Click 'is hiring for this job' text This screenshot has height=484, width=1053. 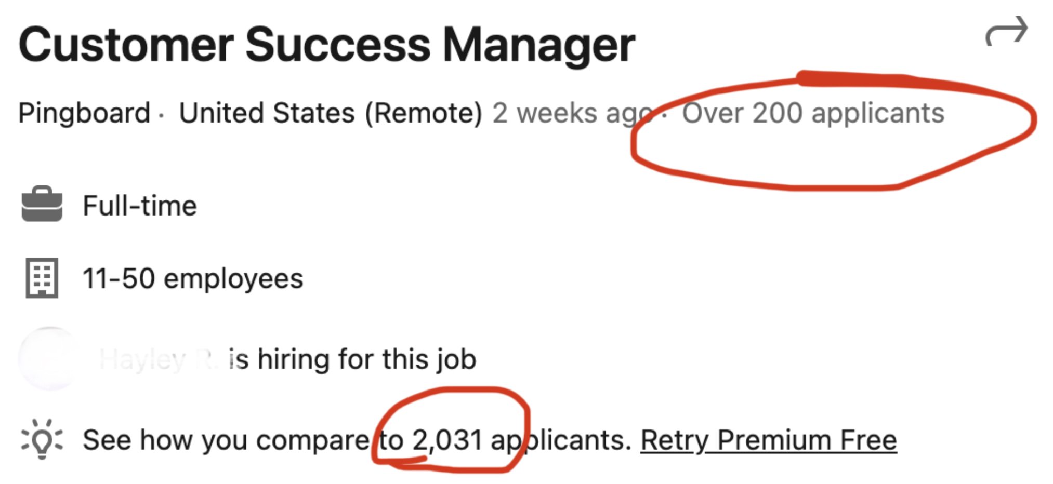[x=352, y=359]
